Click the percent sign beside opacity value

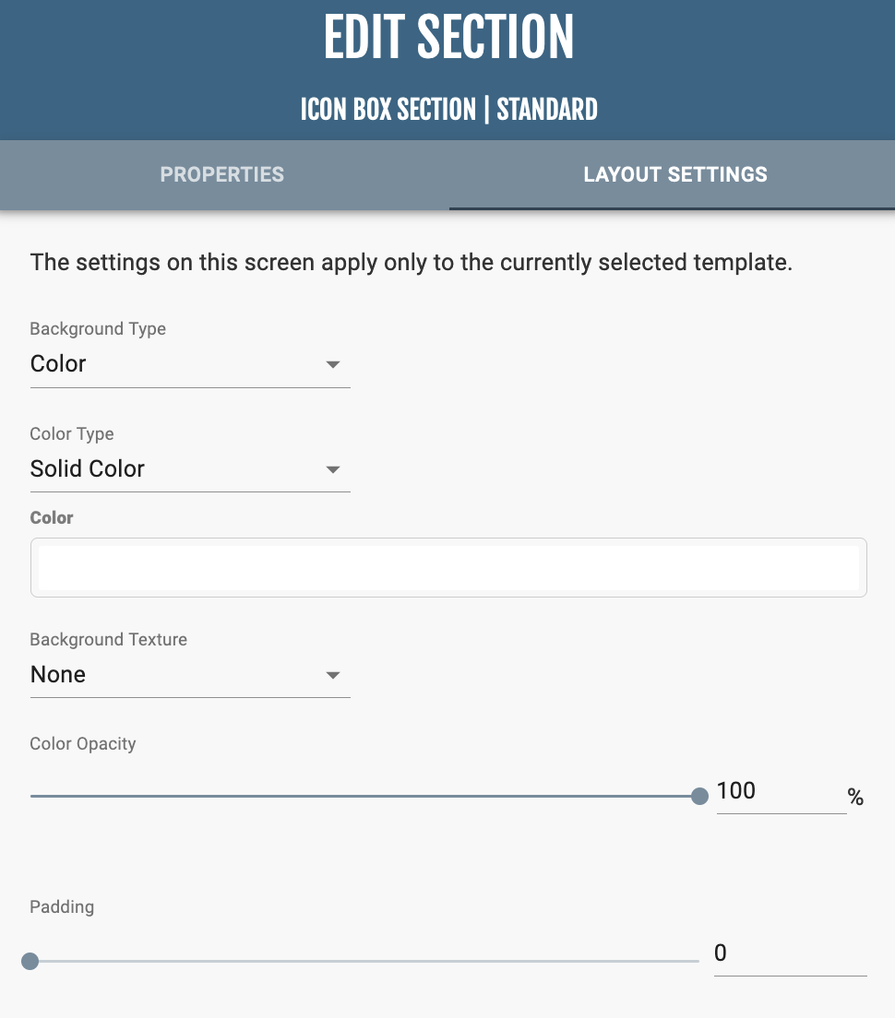(x=856, y=799)
